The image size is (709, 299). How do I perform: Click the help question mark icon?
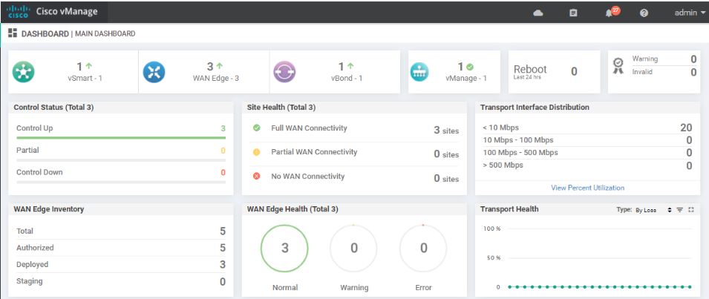click(644, 12)
